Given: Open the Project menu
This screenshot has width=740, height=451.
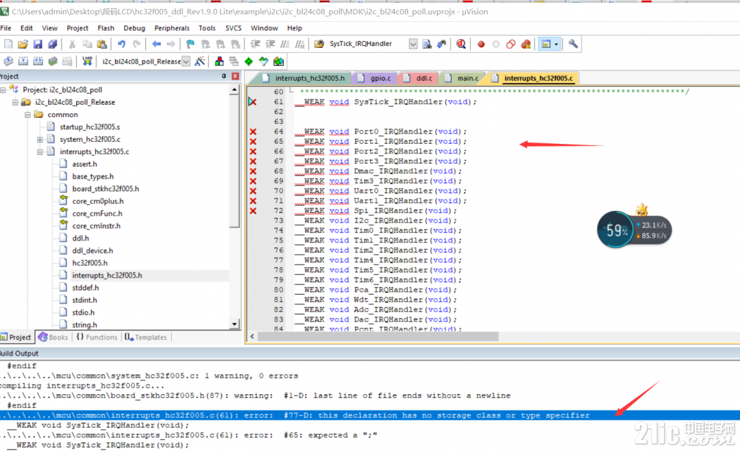Looking at the screenshot, I should [x=77, y=28].
